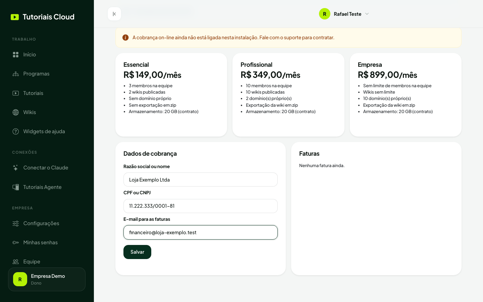The image size is (483, 302).
Task: Open Início via its grid icon
Action: point(16,55)
